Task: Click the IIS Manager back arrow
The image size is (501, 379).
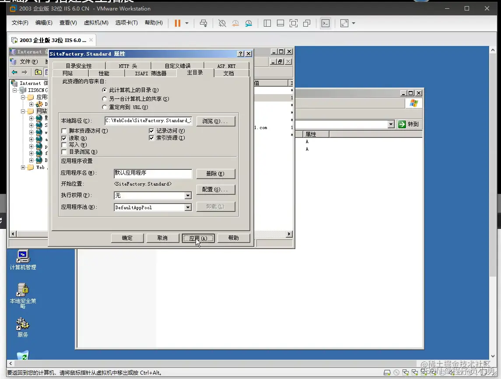Action: [14, 72]
